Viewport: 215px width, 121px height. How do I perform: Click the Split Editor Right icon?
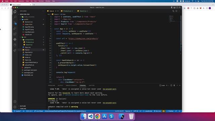point(176,11)
